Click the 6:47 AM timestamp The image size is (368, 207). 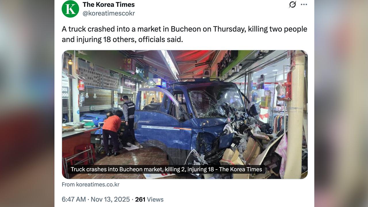[74, 199]
